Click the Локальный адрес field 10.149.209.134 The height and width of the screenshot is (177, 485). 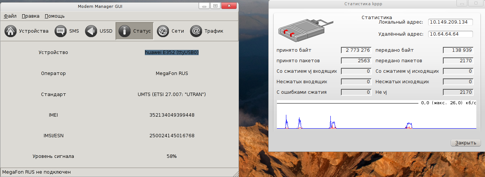click(450, 22)
